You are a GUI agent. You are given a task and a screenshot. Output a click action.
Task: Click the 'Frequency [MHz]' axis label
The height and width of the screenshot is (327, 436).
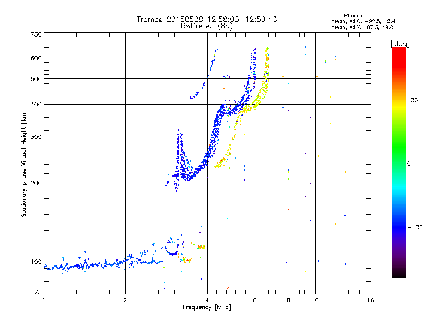[207, 307]
